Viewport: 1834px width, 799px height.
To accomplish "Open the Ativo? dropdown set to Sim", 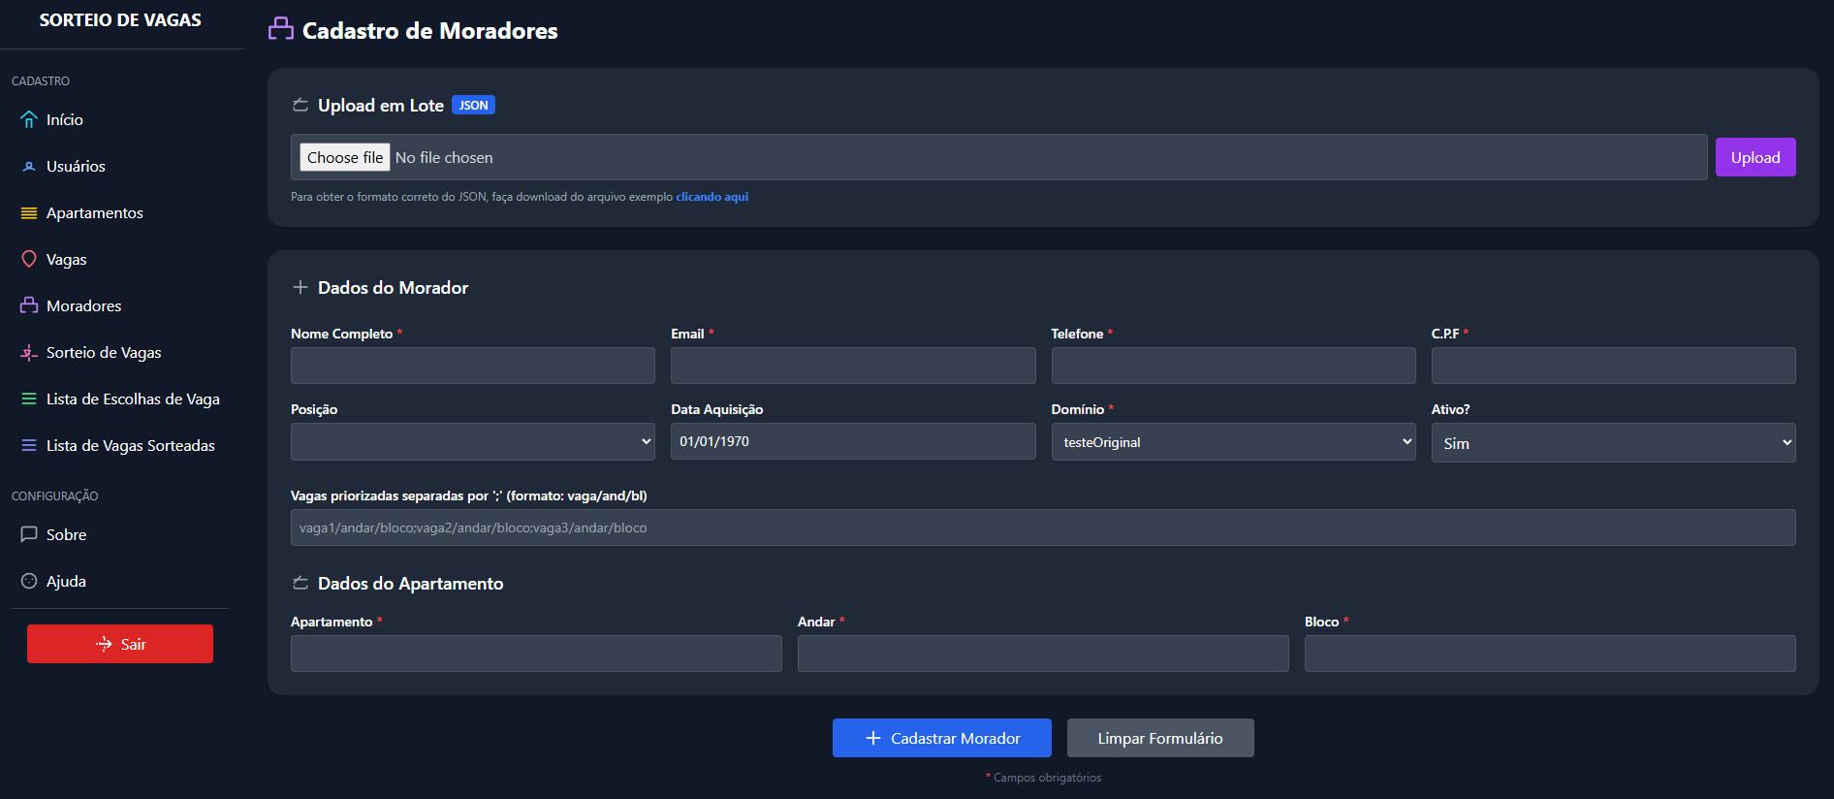I will (1612, 443).
